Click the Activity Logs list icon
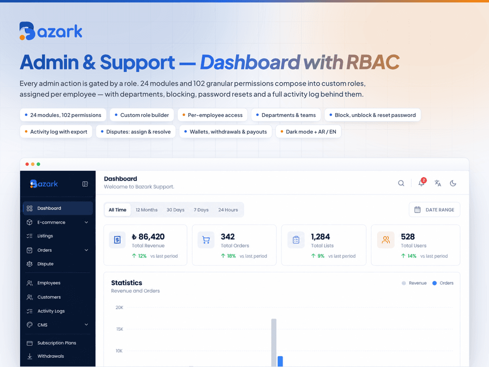The height and width of the screenshot is (367, 489). tap(30, 311)
